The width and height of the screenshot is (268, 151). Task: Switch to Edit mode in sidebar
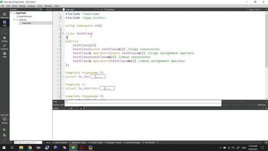point(5,23)
